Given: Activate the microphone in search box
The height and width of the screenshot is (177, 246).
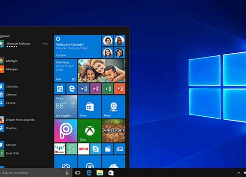Looking at the screenshot, I should click(x=67, y=173).
